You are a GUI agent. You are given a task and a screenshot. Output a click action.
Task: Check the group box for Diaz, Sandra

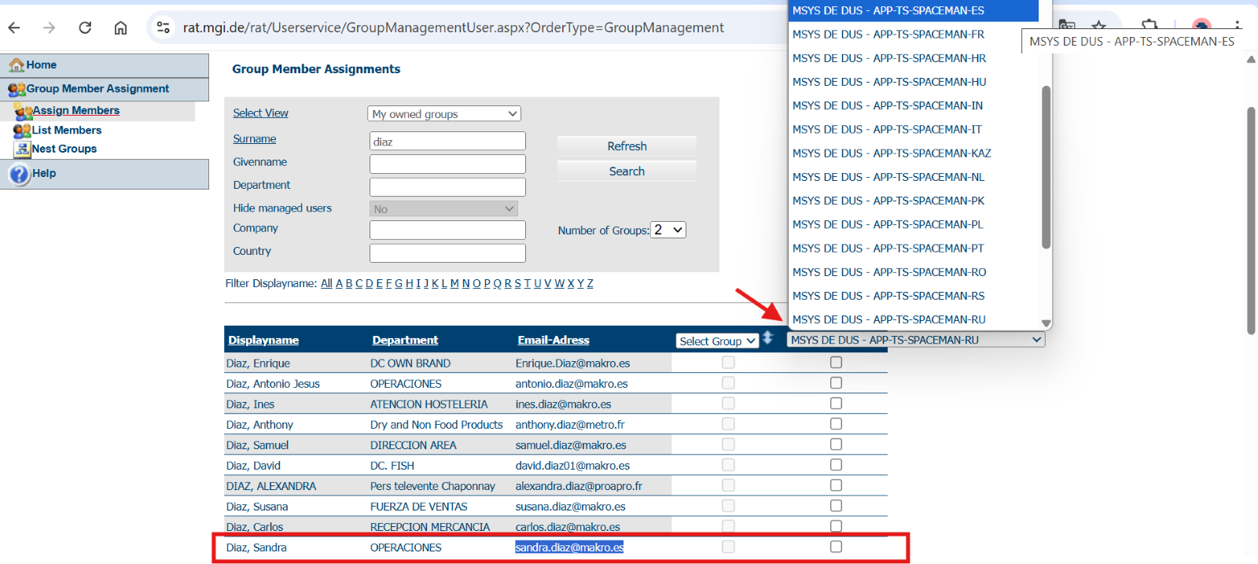click(x=836, y=547)
